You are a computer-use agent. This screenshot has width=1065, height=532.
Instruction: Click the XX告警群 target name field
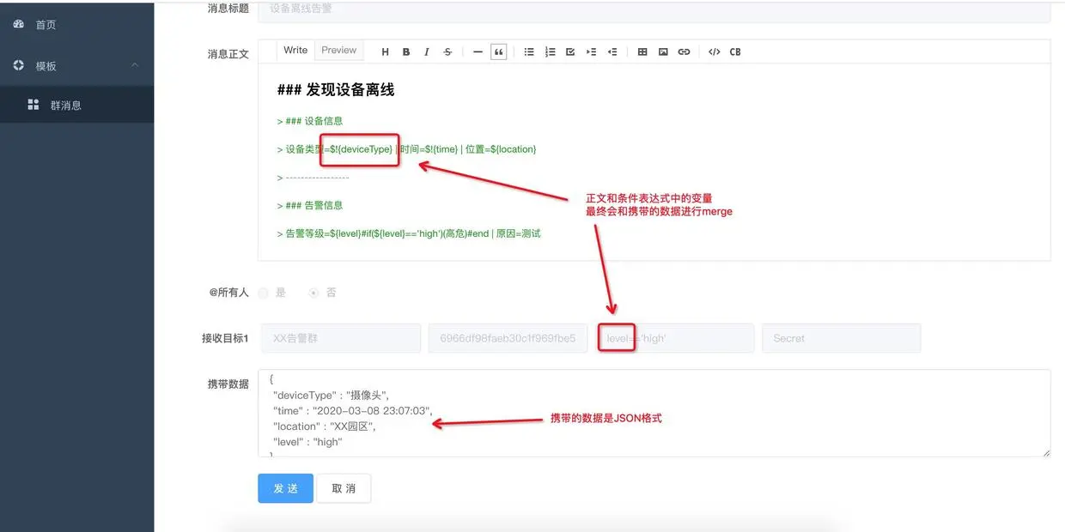coord(339,338)
